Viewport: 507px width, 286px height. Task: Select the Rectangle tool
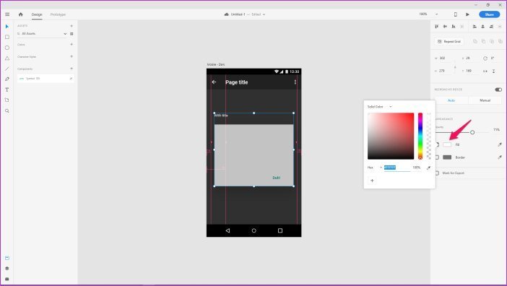(7, 37)
